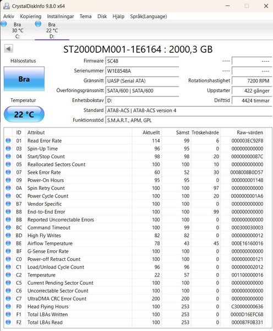Open the Tema menu
Image resolution: width=273 pixels, height=331 pixels.
pyautogui.click(x=85, y=17)
